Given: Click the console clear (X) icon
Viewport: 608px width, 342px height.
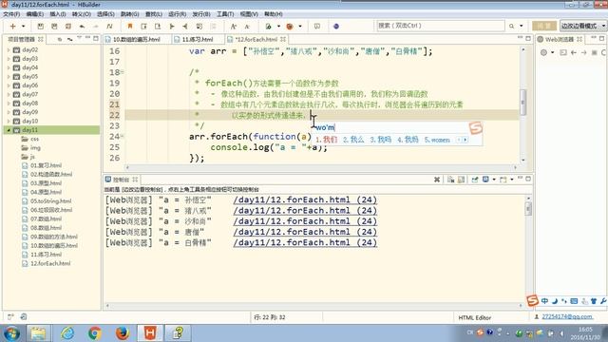Looking at the screenshot, I should click(x=437, y=180).
